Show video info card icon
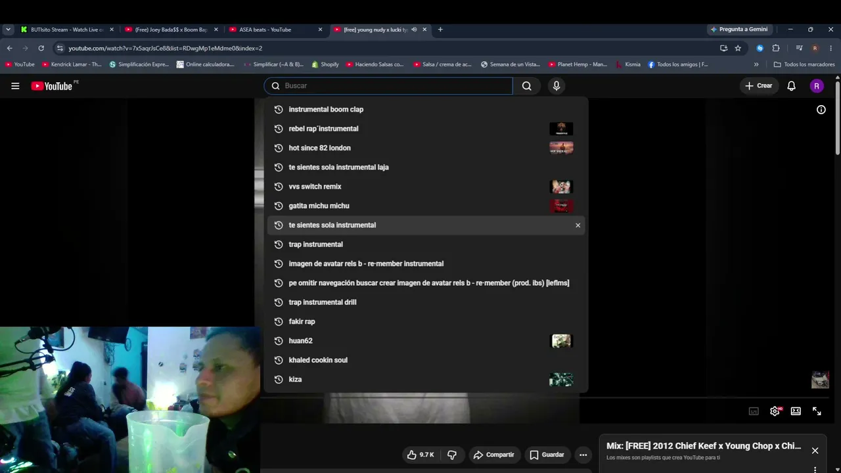841x473 pixels. click(x=821, y=110)
